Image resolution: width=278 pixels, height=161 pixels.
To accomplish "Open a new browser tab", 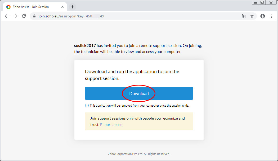I will [73, 7].
